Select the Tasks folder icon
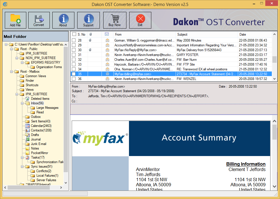Image resolution: width=280 pixels, height=199 pixels. tap(27, 158)
